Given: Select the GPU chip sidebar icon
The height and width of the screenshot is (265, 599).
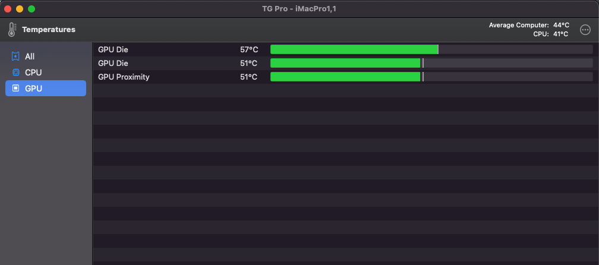Looking at the screenshot, I should pos(15,88).
